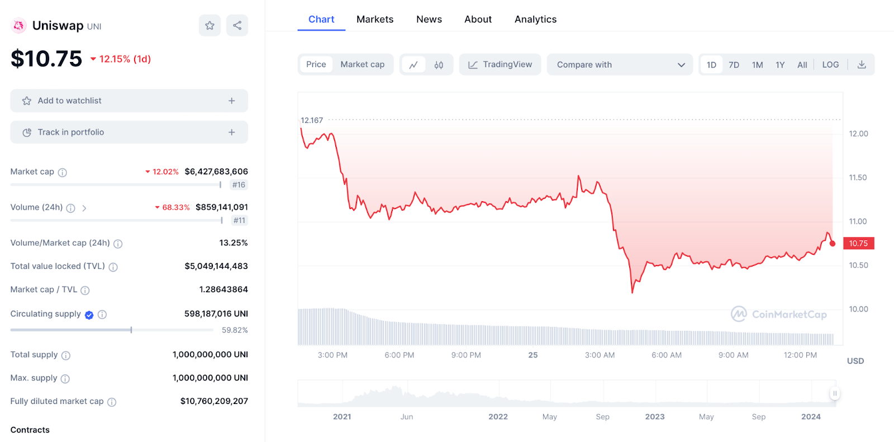Click the #16 market cap rank badge

point(239,185)
